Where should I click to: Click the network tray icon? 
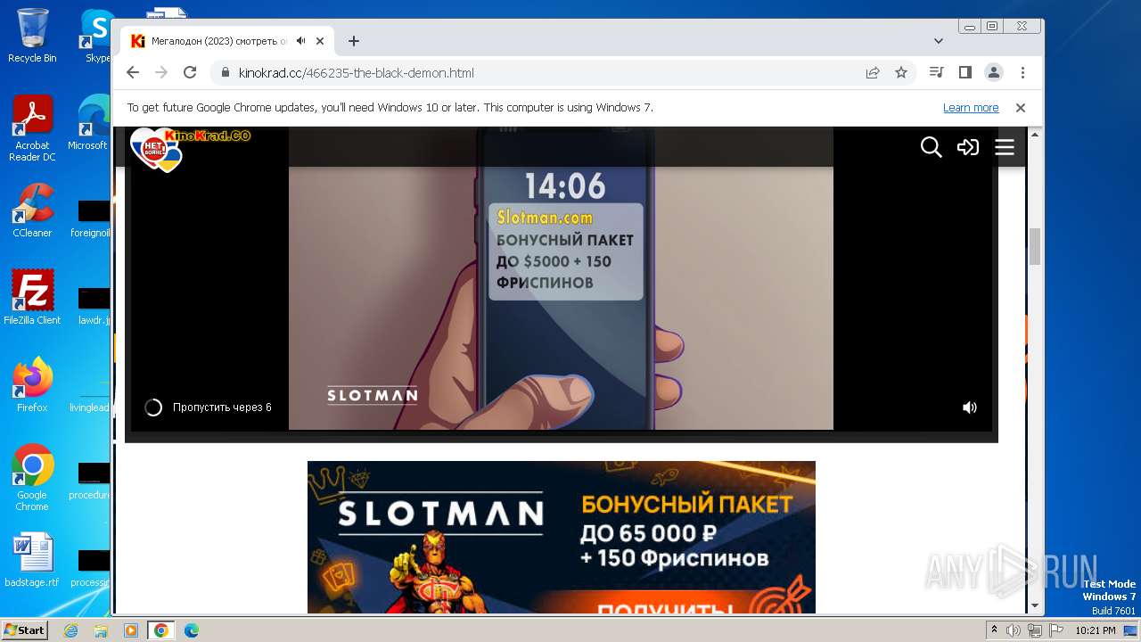[x=1035, y=630]
